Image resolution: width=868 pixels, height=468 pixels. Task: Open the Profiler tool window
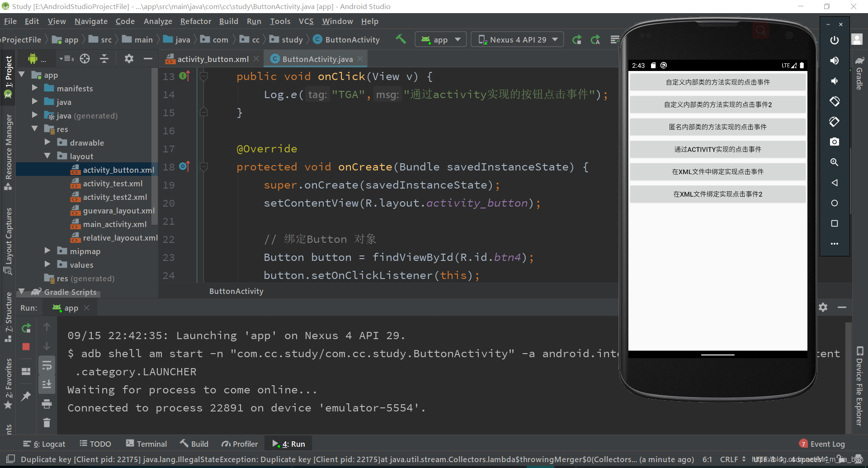(240, 444)
